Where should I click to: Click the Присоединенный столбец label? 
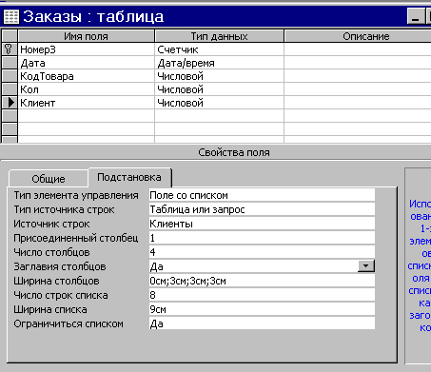76,238
